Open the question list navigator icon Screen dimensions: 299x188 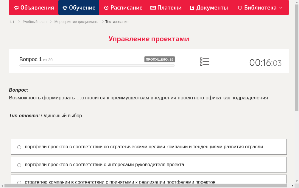[205, 61]
